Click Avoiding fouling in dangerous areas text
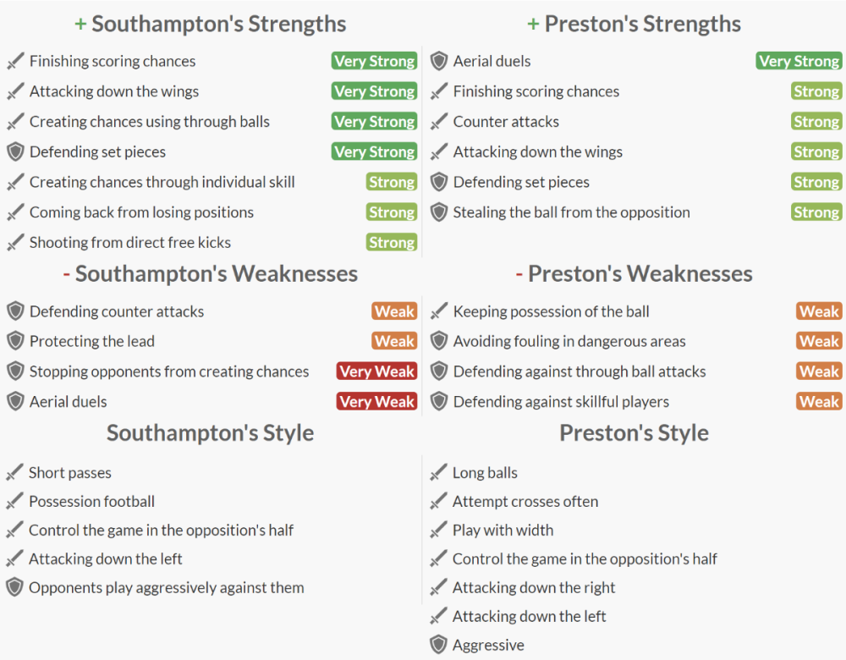846x660 pixels. (x=569, y=341)
